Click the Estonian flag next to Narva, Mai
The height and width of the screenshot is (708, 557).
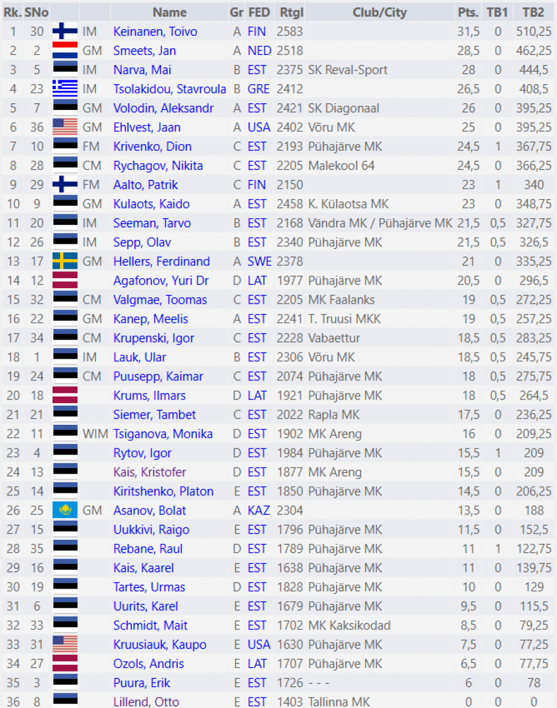(x=64, y=70)
